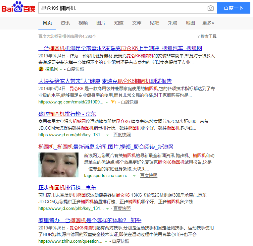Open the 知乎 elliptical experience result

point(90,220)
